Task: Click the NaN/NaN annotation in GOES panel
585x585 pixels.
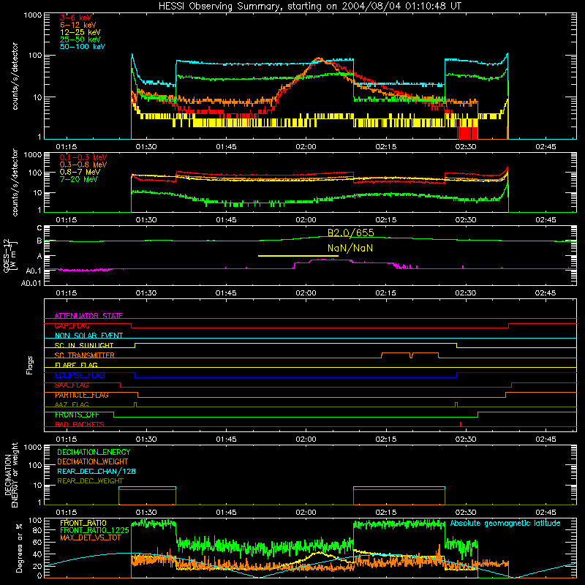Action: 350,248
